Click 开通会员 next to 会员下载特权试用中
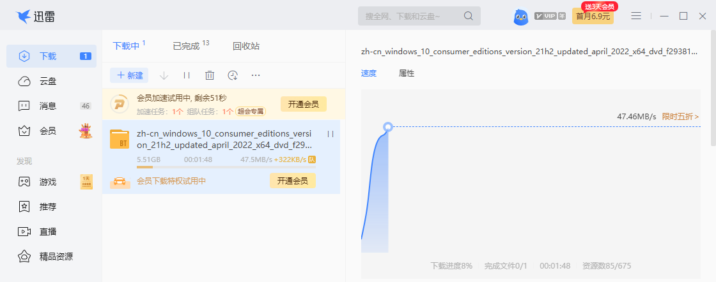 point(292,181)
